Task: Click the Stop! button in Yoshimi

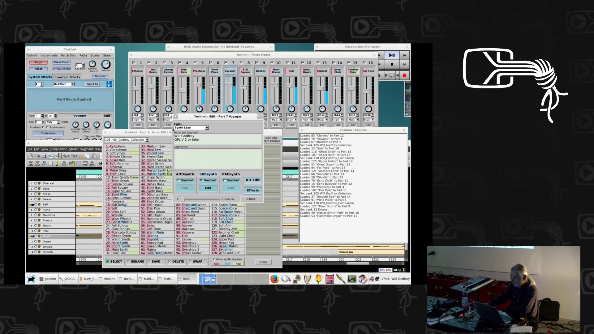Action: [38, 62]
